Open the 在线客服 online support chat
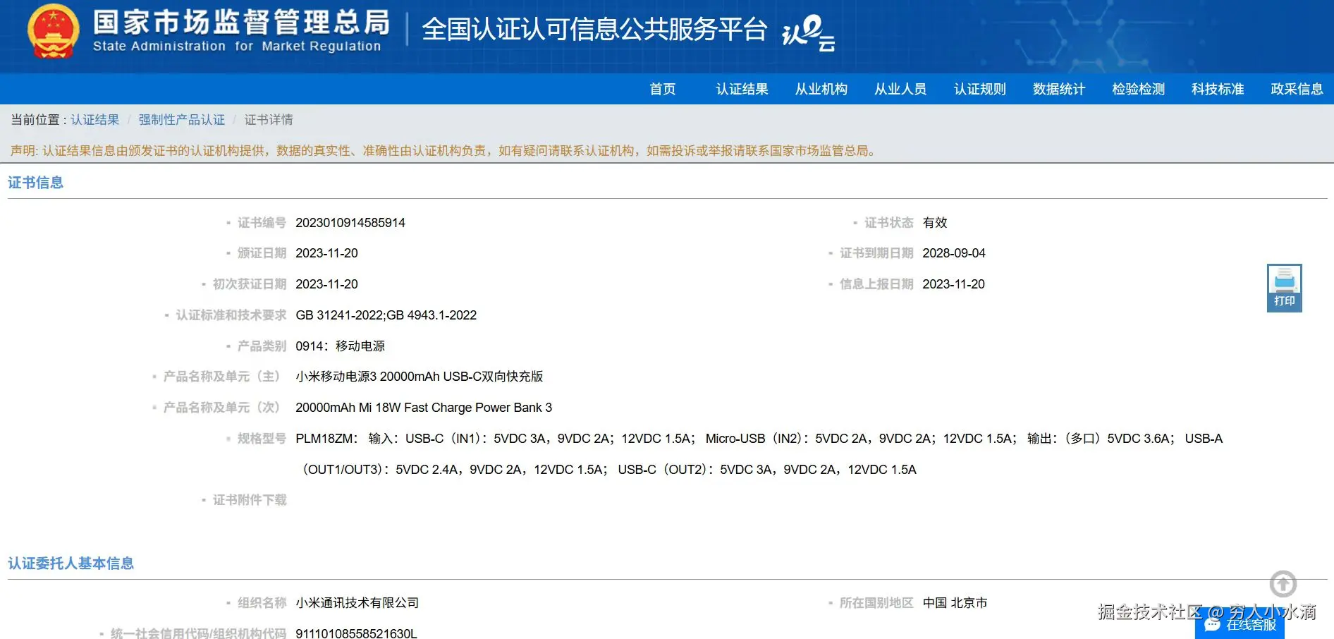The height and width of the screenshot is (639, 1334). tap(1240, 625)
